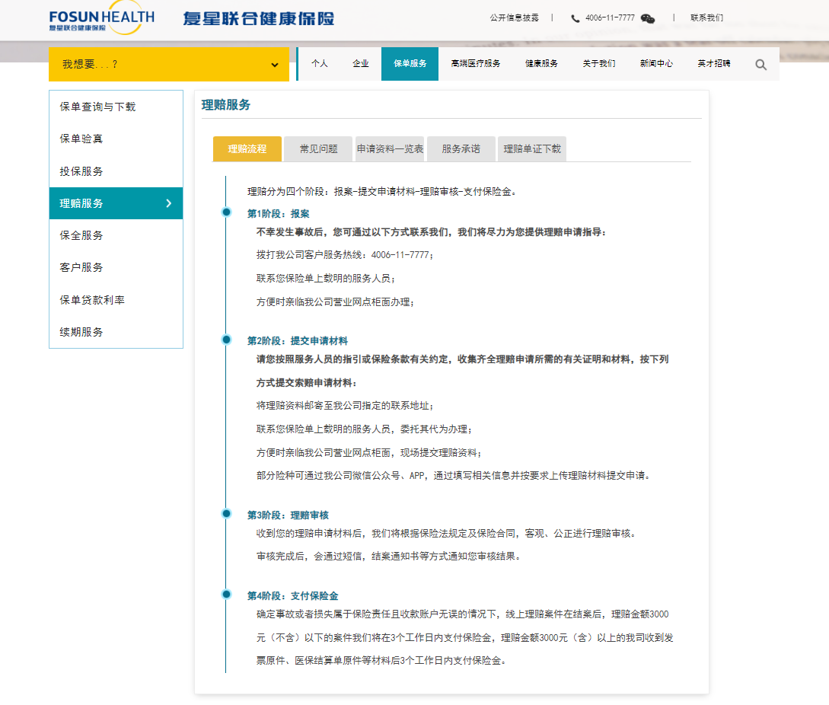Switch to the 理赔流程 tab
Viewport: 829px width, 705px height.
[x=247, y=148]
